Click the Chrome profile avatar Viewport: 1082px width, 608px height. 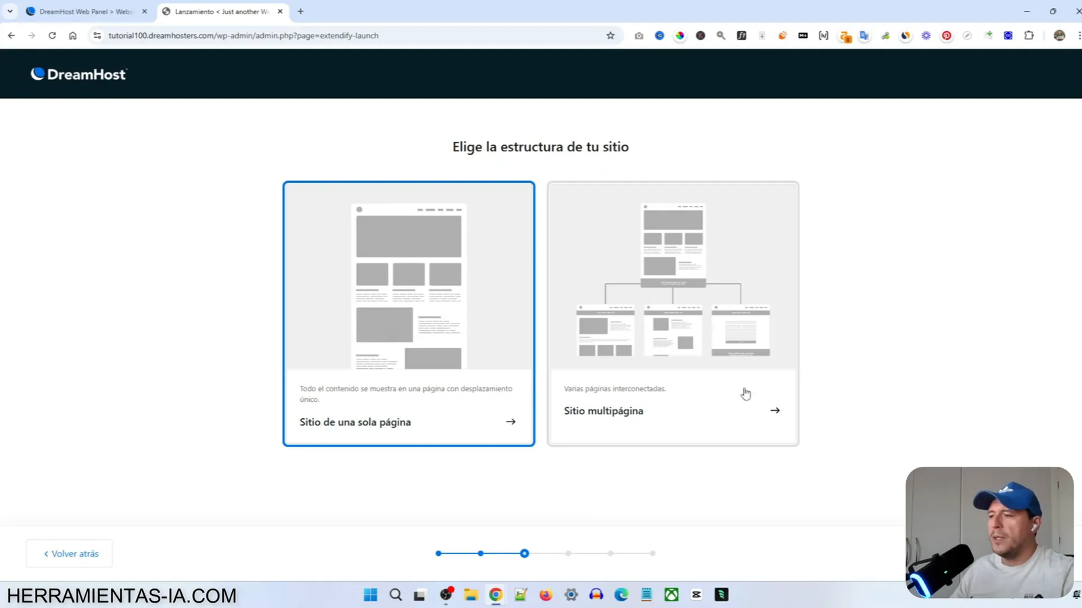tap(1059, 35)
